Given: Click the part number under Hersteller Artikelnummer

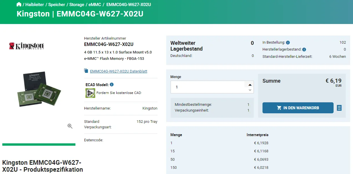Looking at the screenshot, I should [x=109, y=45].
